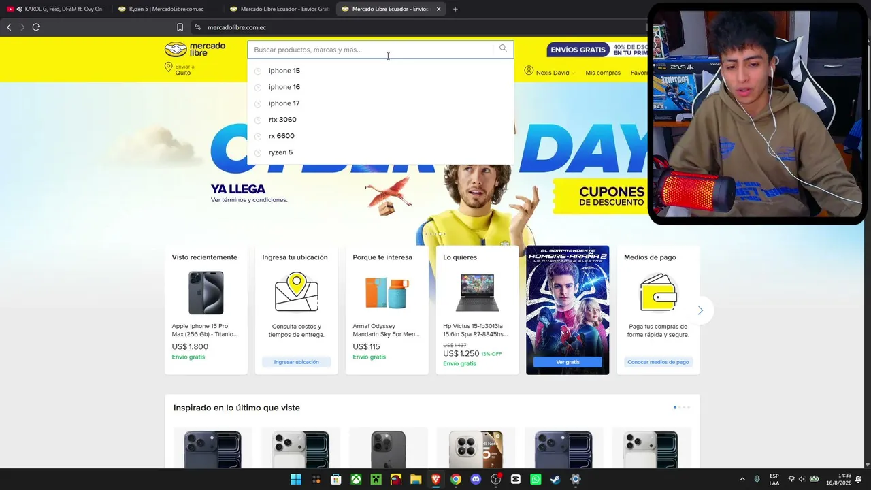This screenshot has height=490, width=871.
Task: Click the ESP LAA language indicator
Action: coord(774,479)
